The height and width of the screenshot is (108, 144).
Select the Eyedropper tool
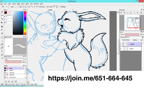(x=2, y=55)
